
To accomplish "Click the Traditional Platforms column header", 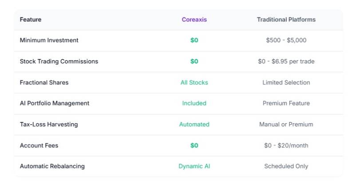I will click(x=286, y=20).
